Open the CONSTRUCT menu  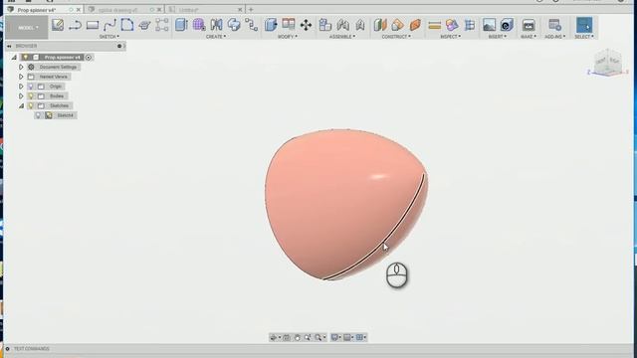point(396,37)
